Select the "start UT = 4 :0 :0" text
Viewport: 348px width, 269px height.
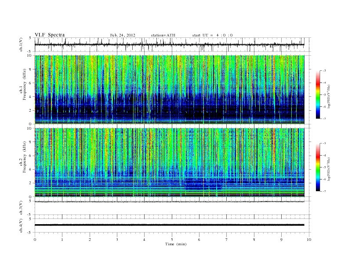pos(212,35)
